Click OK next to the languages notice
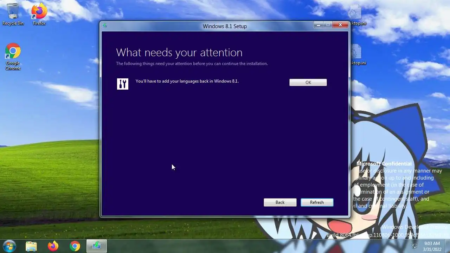Screen dimensions: 450x253 pyautogui.click(x=308, y=82)
